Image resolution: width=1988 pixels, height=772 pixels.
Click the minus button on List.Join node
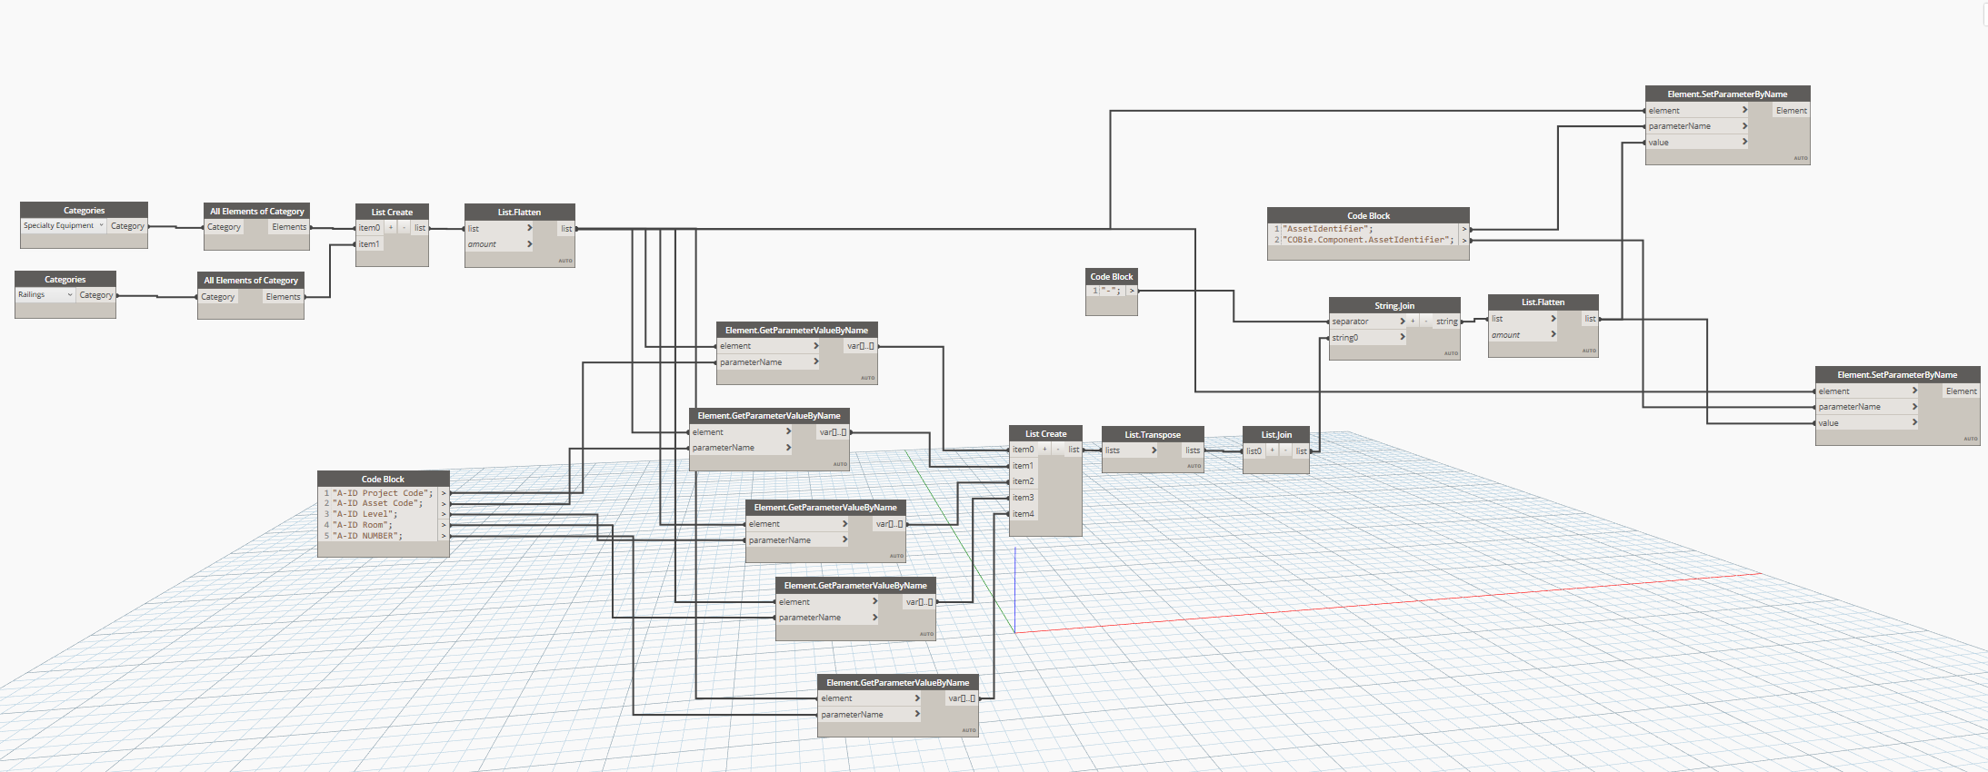pyautogui.click(x=1285, y=450)
